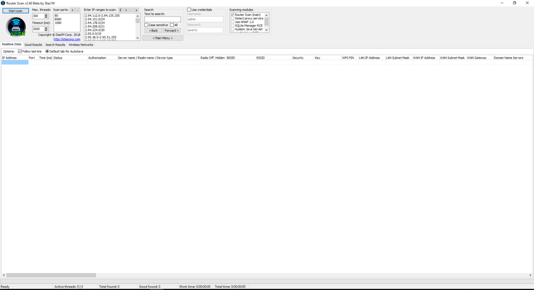
Task: Click the Router Scan logo image
Action: point(16,28)
